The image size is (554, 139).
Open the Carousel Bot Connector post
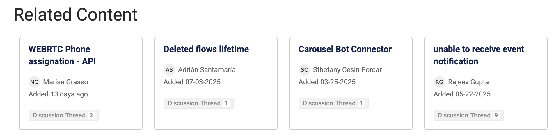coord(345,49)
